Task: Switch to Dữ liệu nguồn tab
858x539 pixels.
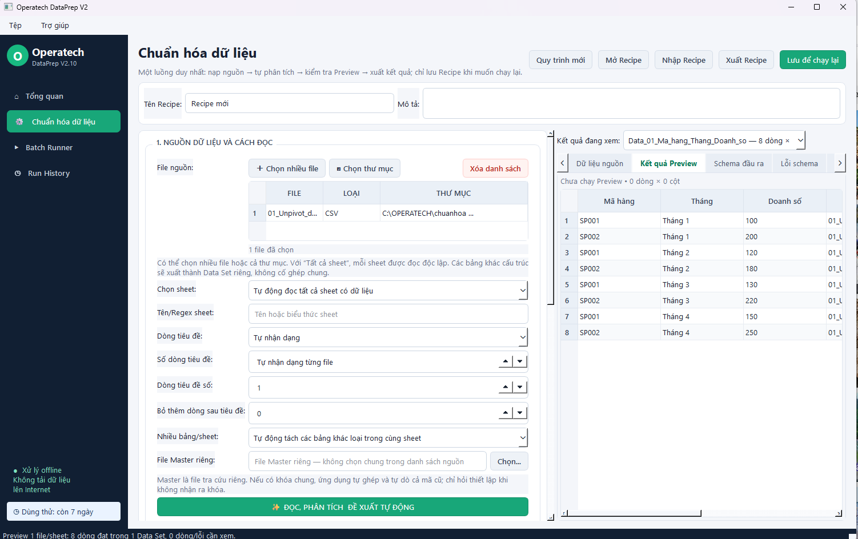Action: pos(600,163)
